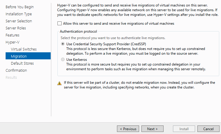Viewport: 221px width, 134px height.
Task: Jump to the Confirmation step
Action: coord(16,70)
